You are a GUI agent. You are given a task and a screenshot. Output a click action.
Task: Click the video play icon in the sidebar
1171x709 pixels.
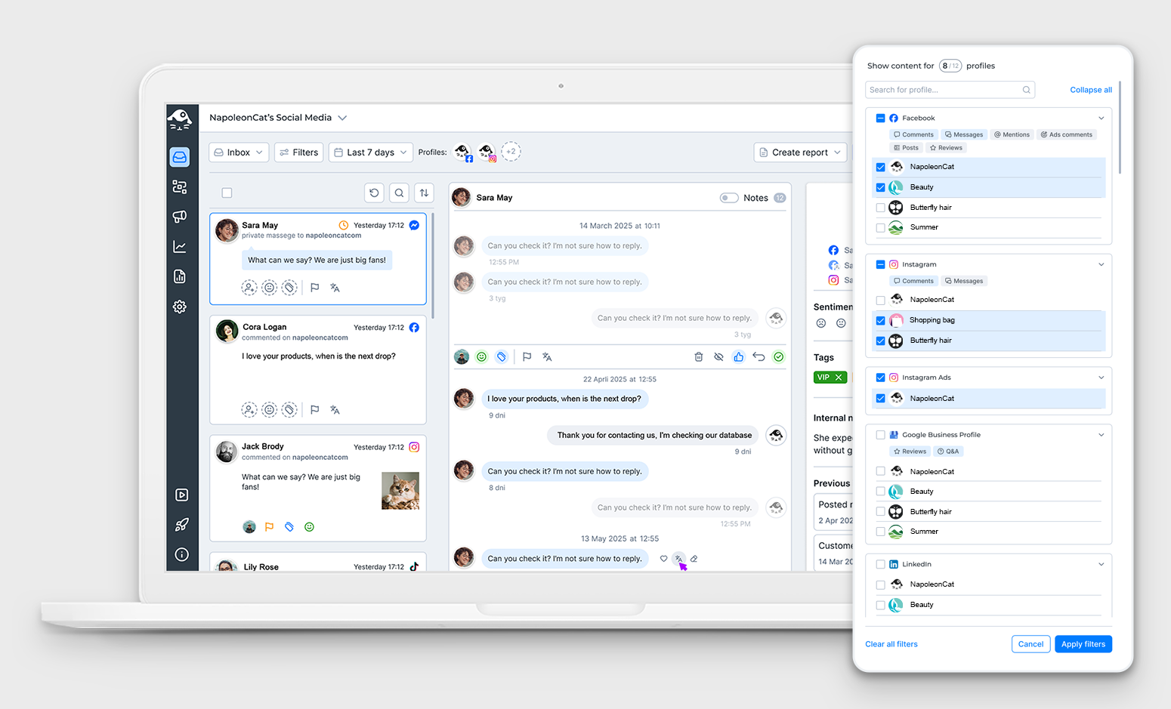click(181, 495)
